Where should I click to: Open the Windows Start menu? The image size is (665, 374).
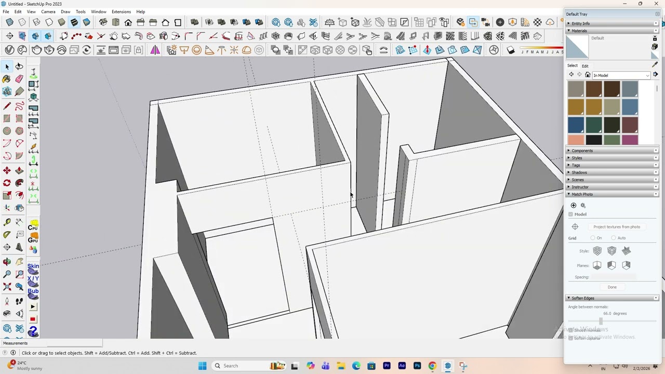[203, 366]
